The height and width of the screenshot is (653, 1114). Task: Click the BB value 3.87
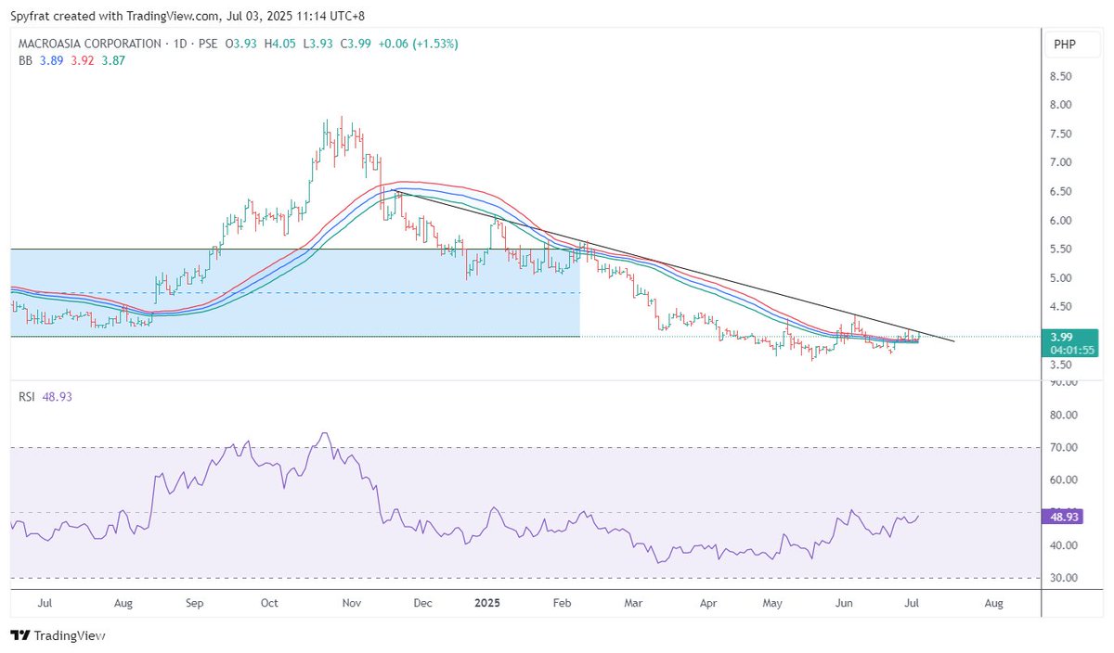(113, 60)
